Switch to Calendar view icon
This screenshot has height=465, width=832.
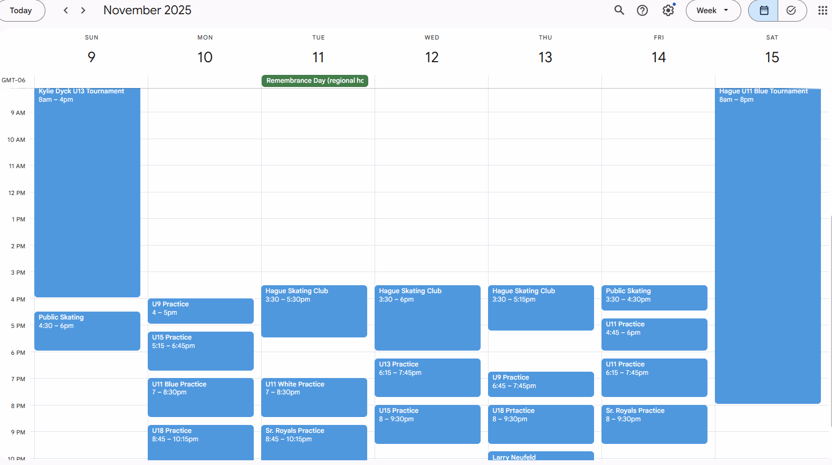pos(763,10)
